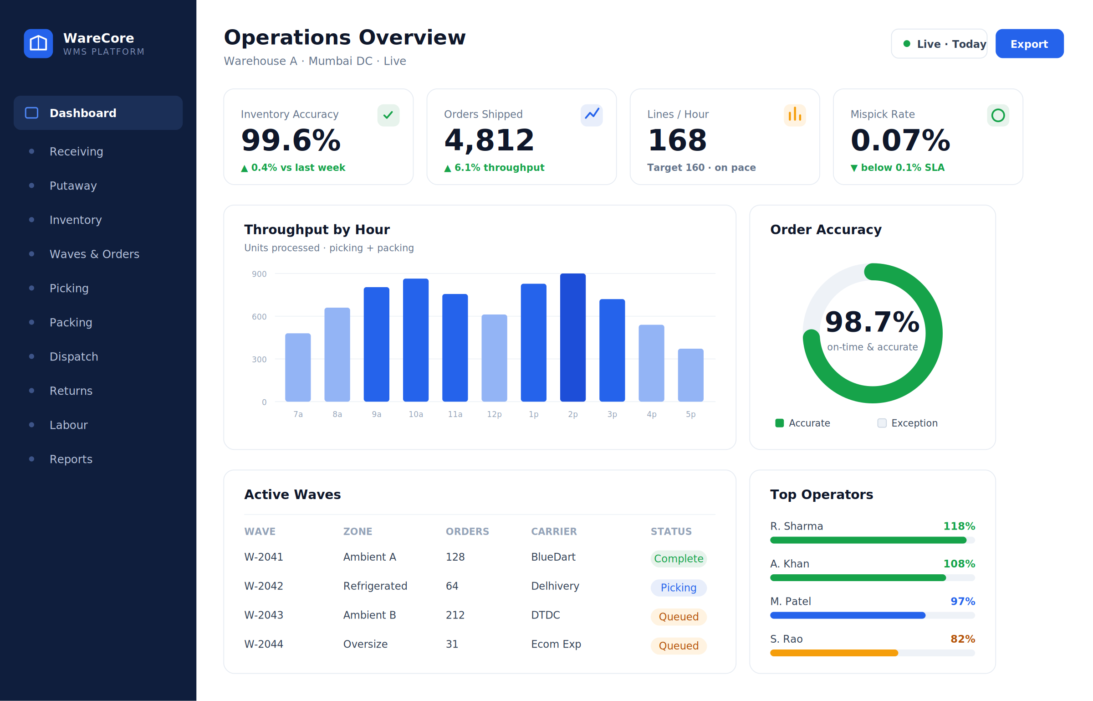Click wave ID W-2043
Image resolution: width=1093 pixels, height=701 pixels.
(264, 615)
